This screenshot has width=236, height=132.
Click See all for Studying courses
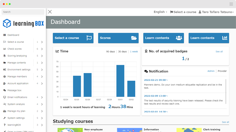tap(225, 122)
